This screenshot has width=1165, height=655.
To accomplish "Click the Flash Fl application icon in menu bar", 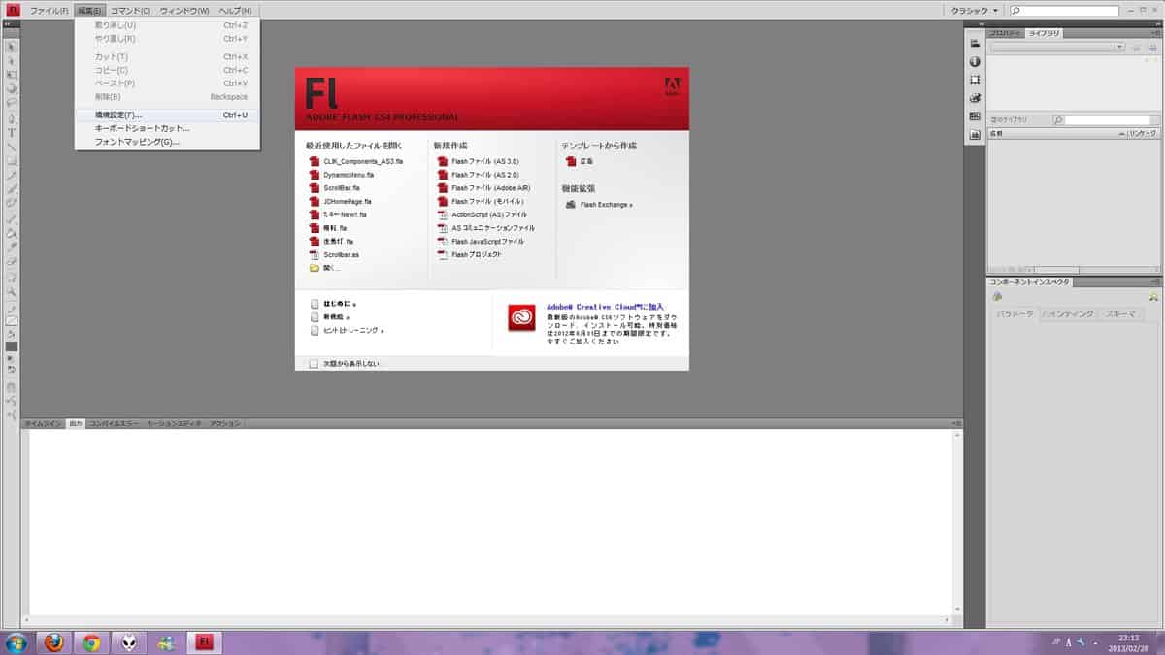I will point(13,9).
